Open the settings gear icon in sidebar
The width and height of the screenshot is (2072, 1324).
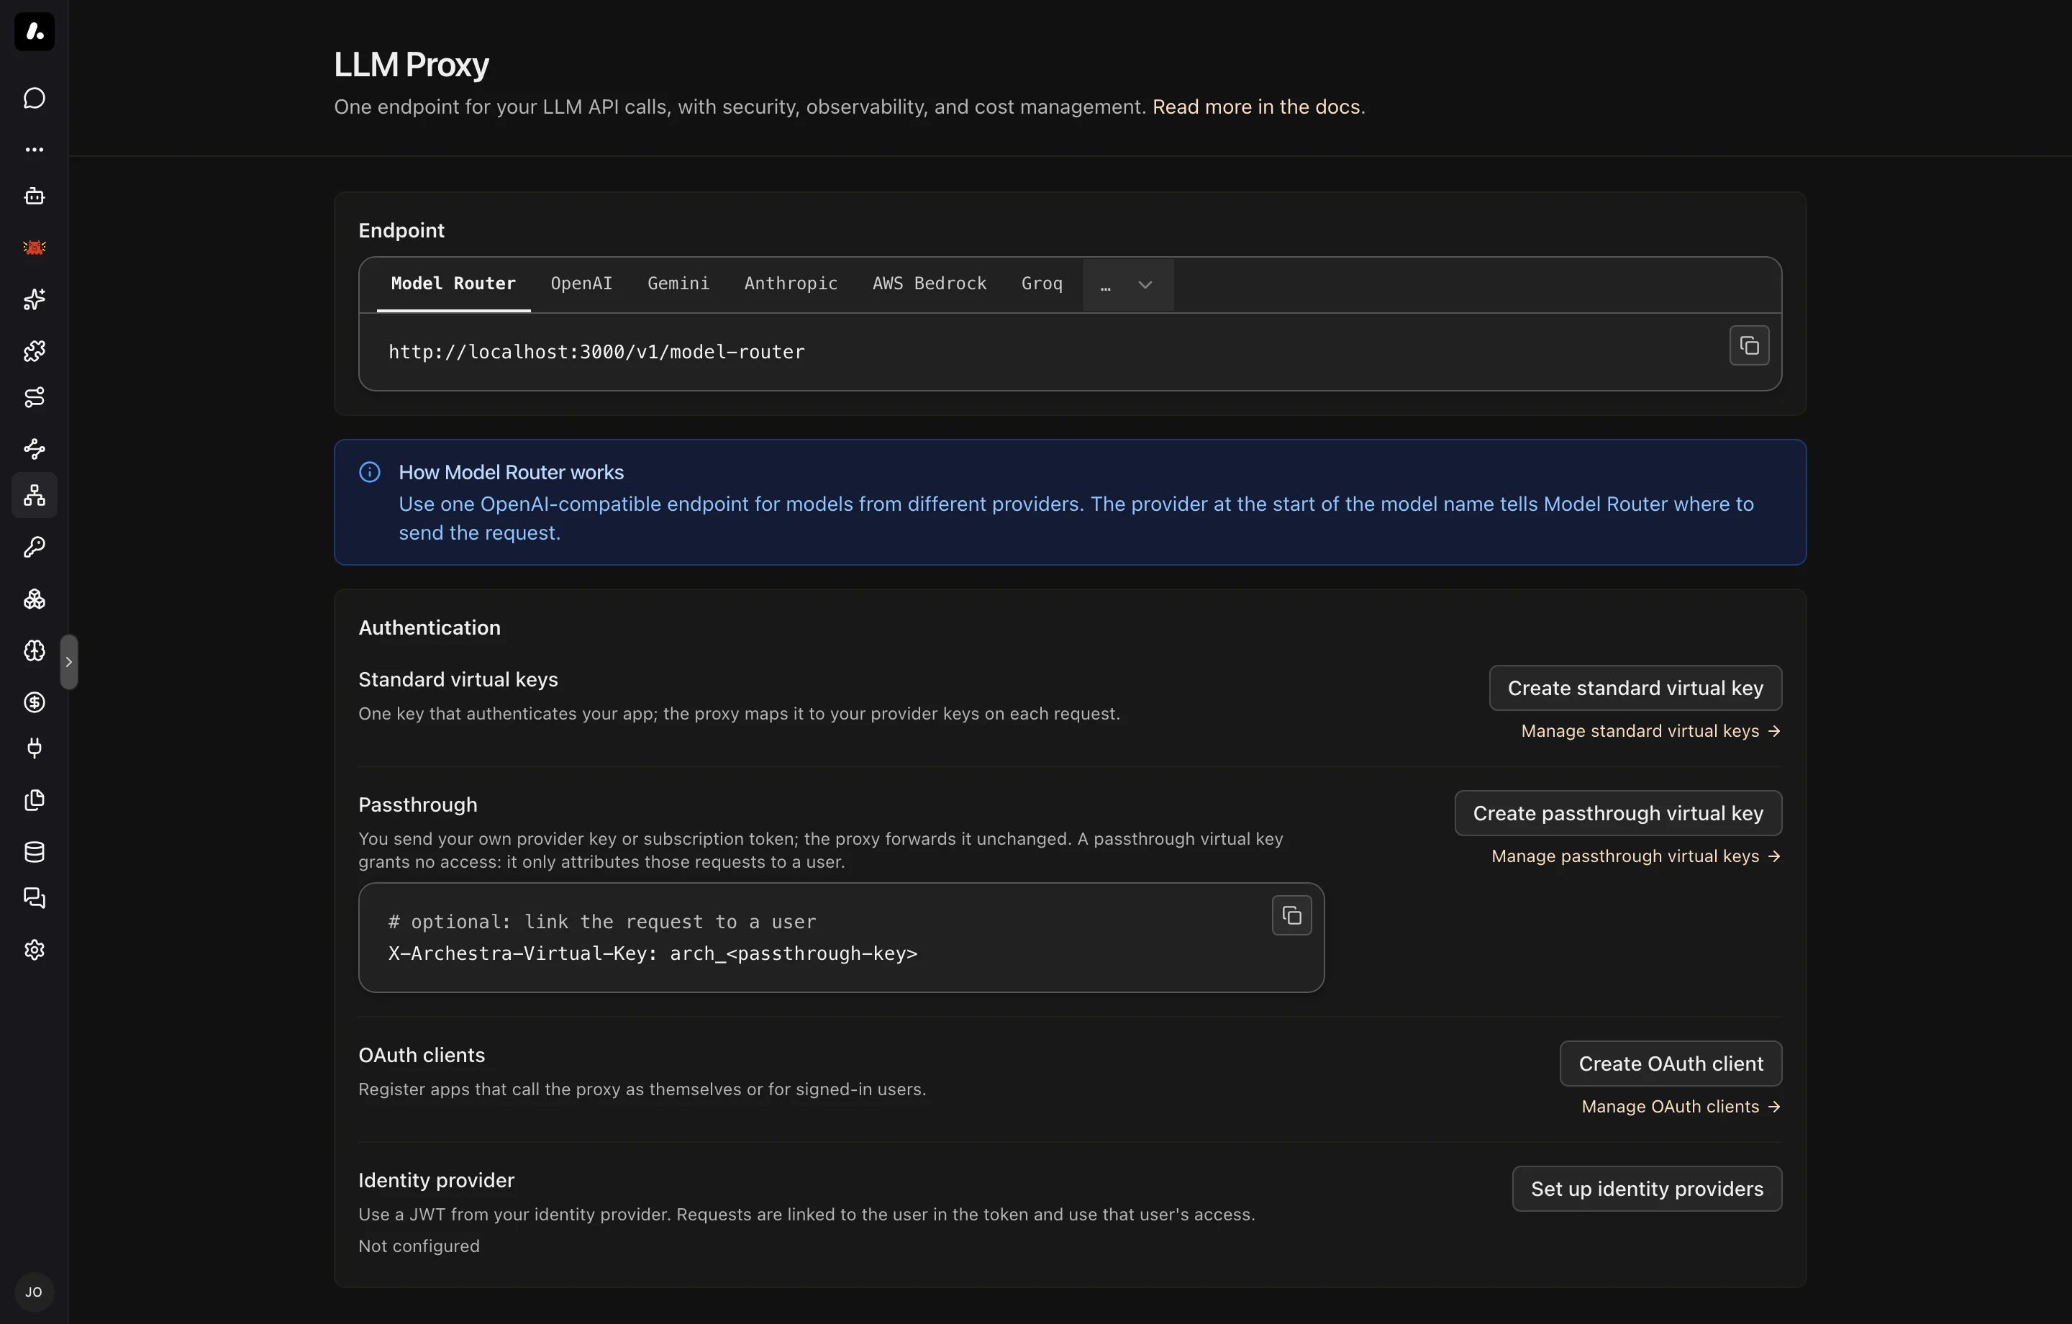point(35,951)
